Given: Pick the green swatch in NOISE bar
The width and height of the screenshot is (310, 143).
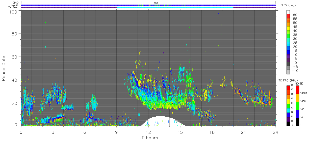Looking at the screenshot, I should (297, 106).
